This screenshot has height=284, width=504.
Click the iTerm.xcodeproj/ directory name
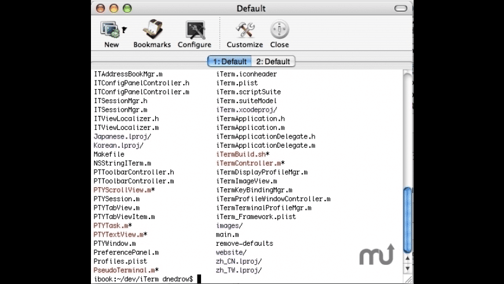point(247,110)
